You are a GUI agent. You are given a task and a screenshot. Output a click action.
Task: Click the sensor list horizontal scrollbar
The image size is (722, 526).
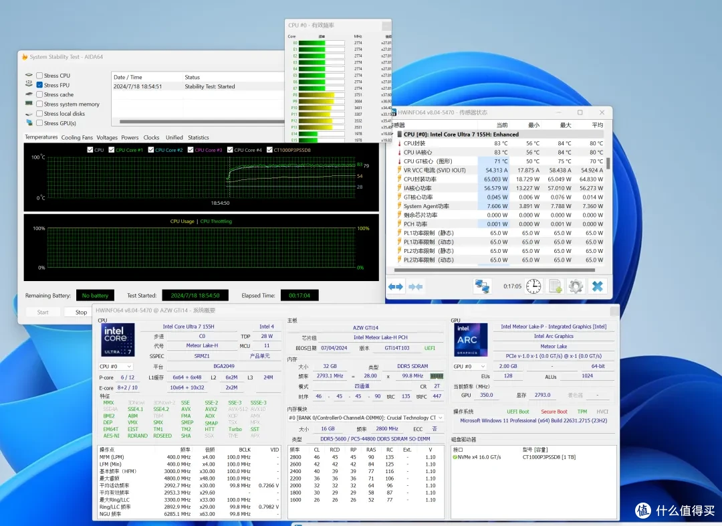click(x=495, y=270)
